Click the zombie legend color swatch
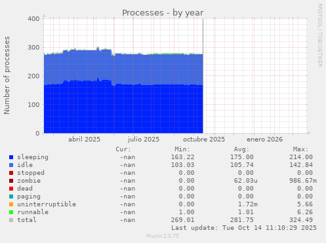Viewport: 326px width, 243px height. pos(11,181)
